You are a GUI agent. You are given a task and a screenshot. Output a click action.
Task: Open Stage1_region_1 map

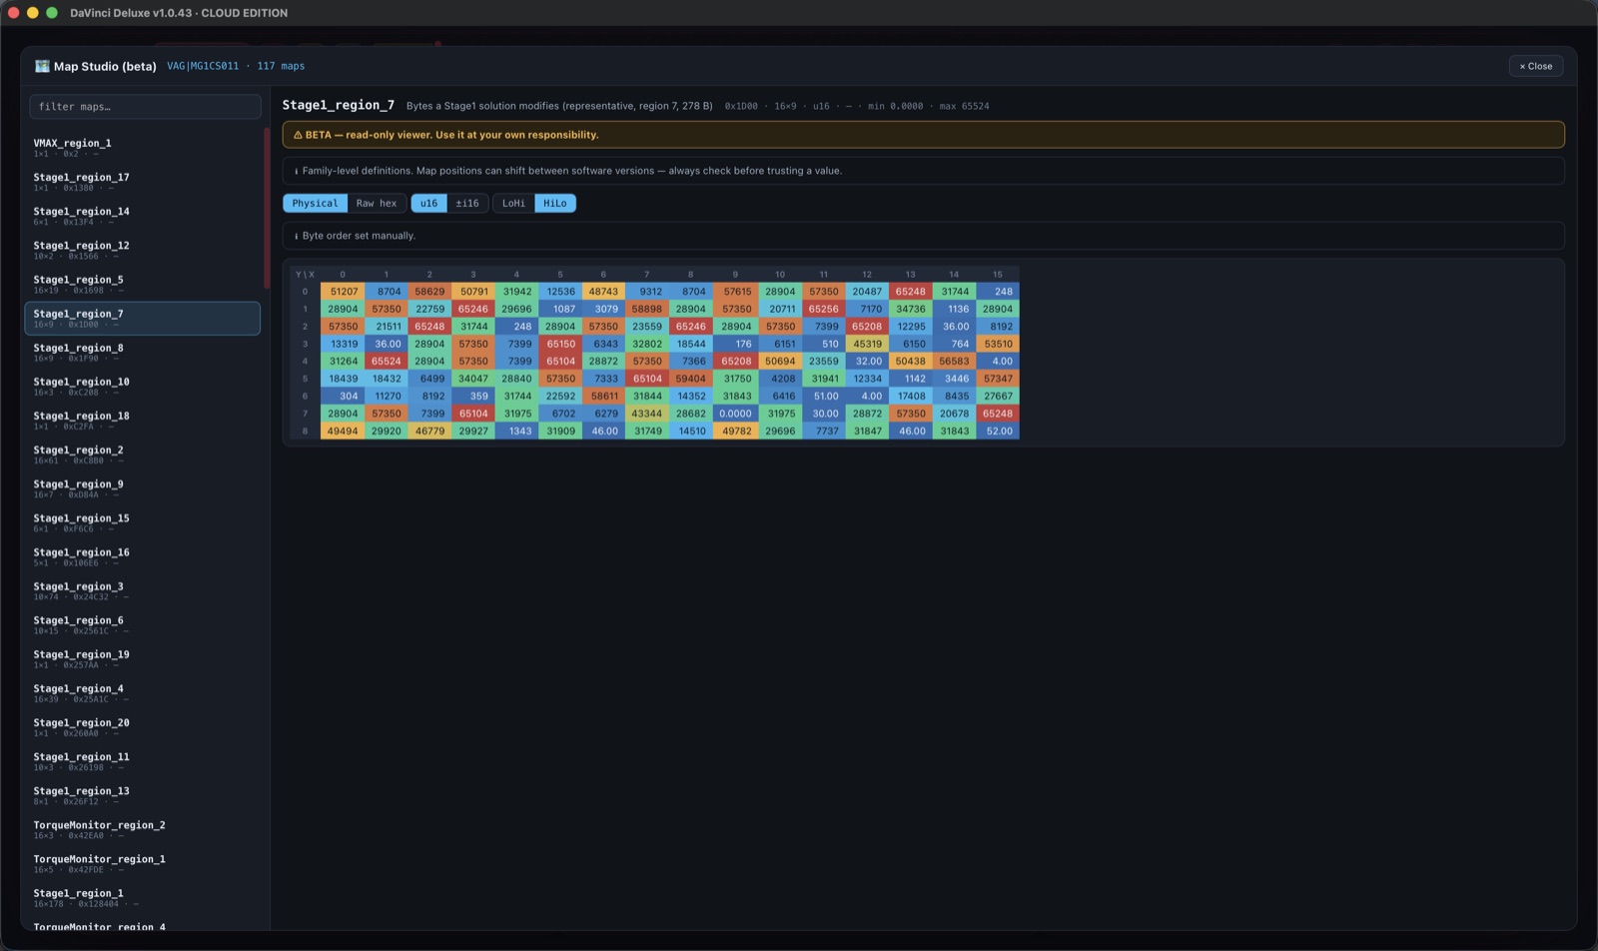coord(142,898)
